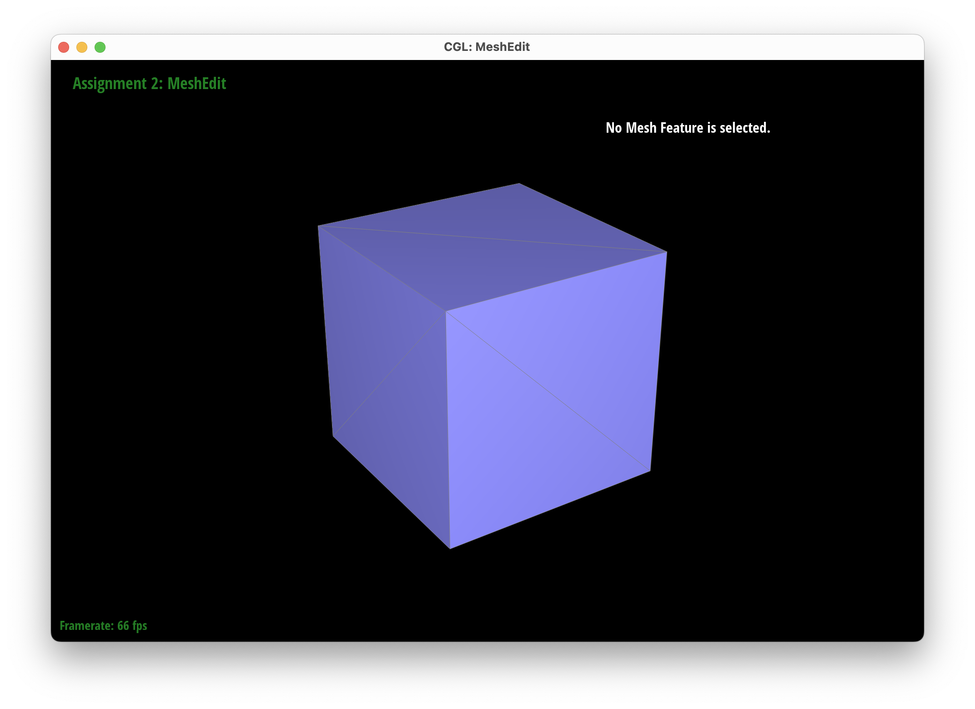
Task: Select the vertical front edge of the cube
Action: pos(447,429)
